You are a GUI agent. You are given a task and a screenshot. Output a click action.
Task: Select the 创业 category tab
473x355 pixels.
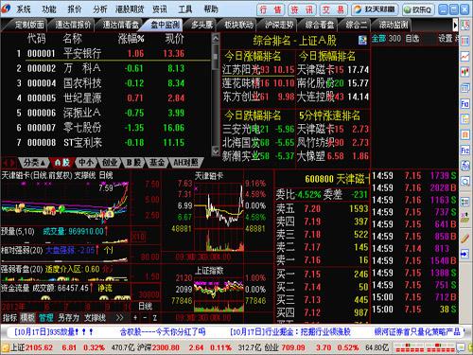tap(110, 163)
